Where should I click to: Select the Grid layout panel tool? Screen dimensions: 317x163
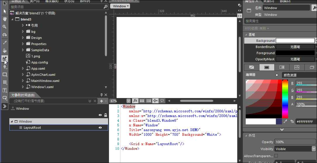tap(5, 82)
